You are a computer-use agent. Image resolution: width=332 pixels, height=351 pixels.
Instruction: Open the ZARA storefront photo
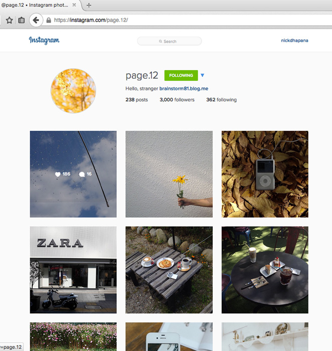pos(73,270)
